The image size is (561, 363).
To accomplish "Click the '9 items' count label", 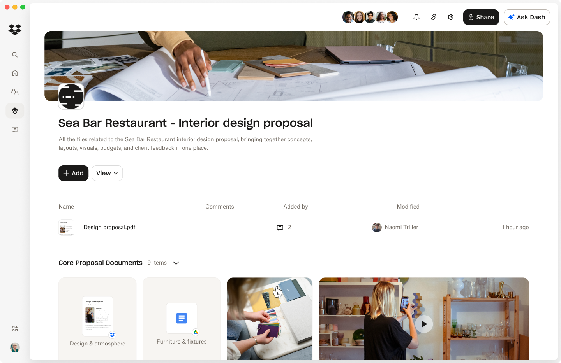I will (x=157, y=263).
